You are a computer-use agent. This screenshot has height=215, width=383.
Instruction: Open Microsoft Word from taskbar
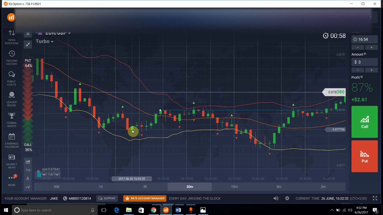click(178, 210)
